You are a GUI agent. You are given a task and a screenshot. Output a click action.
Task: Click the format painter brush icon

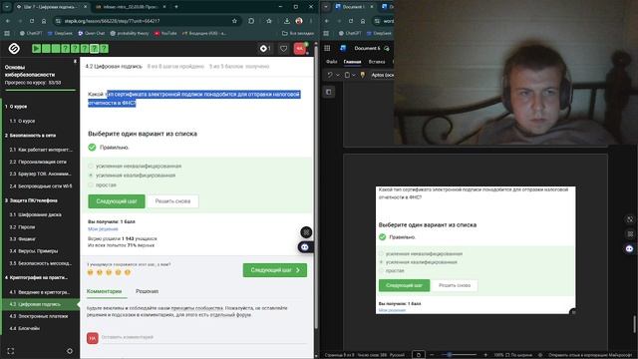point(363,75)
